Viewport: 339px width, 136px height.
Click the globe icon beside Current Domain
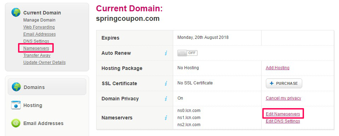pyautogui.click(x=16, y=13)
